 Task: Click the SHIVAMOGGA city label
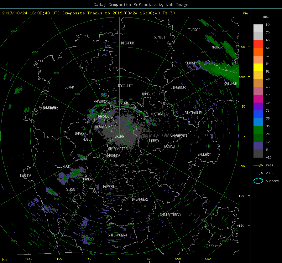point(117,235)
